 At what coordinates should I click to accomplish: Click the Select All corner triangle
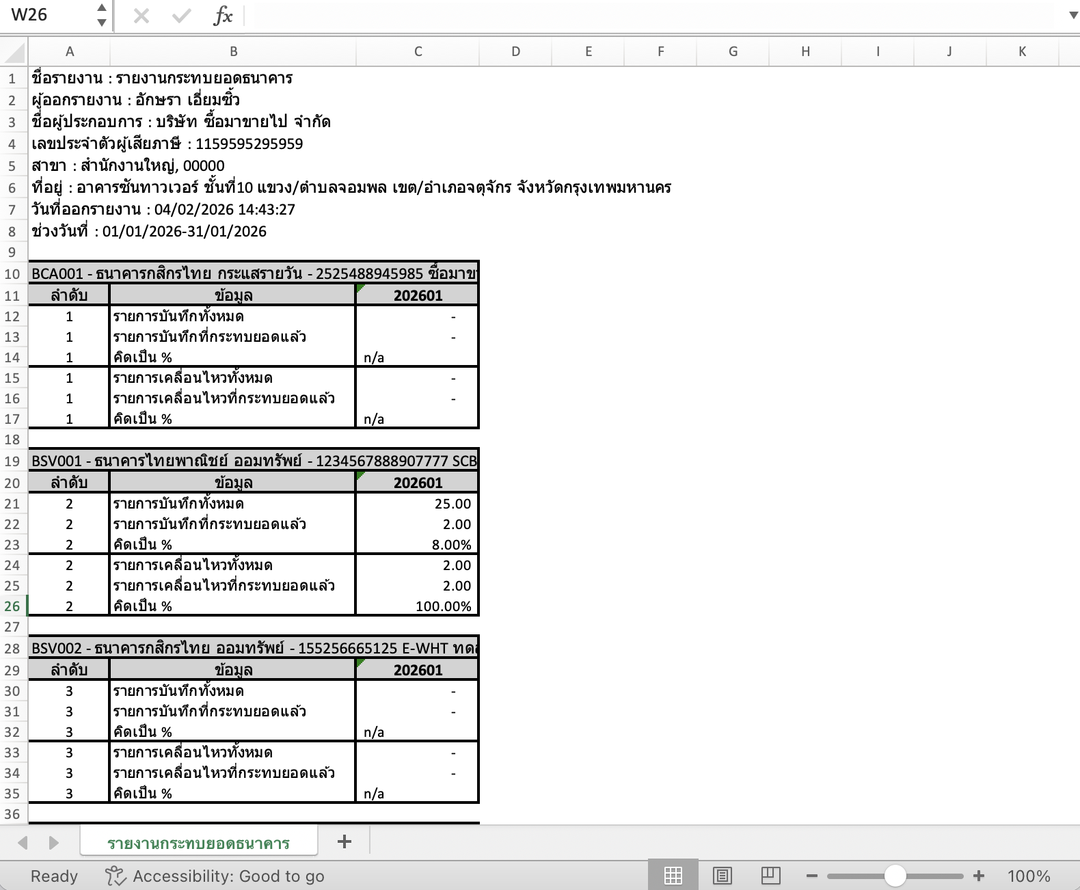pyautogui.click(x=14, y=52)
